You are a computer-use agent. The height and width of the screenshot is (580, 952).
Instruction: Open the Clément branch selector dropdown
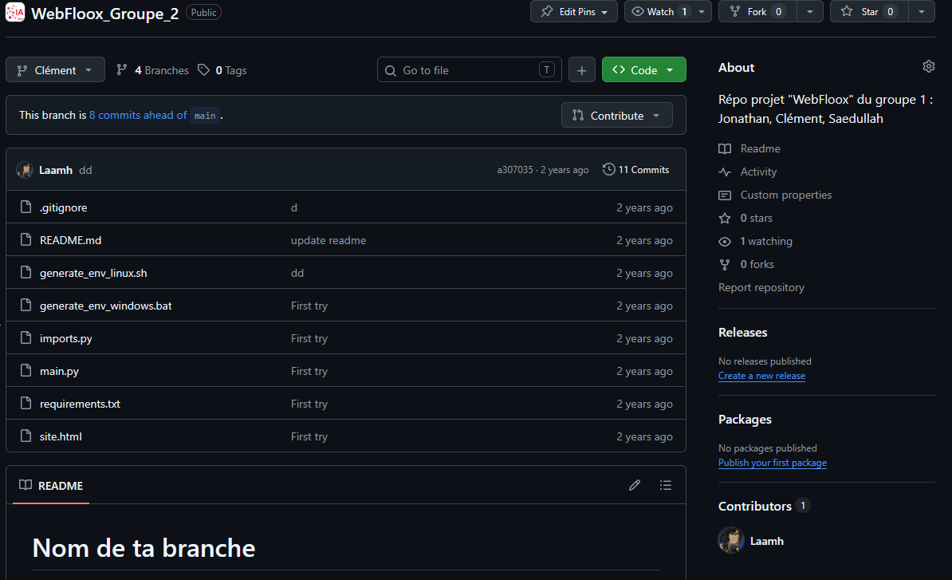click(x=55, y=70)
